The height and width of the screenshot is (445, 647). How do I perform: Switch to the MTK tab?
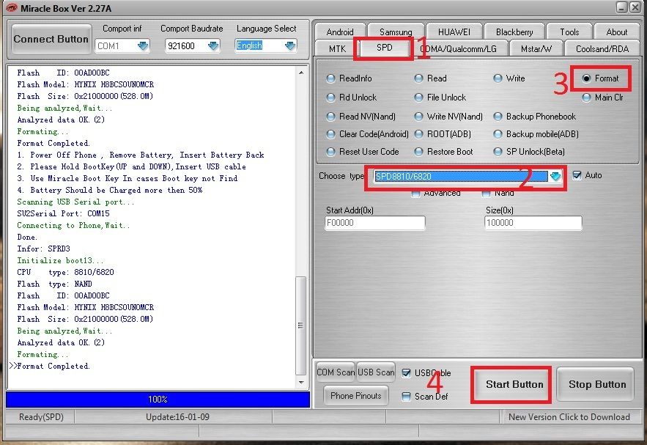(x=337, y=48)
